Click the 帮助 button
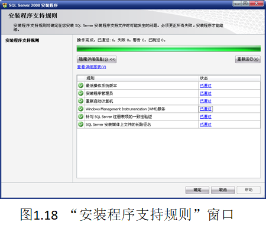Viewport: 266px width, 232px height. [248, 190]
